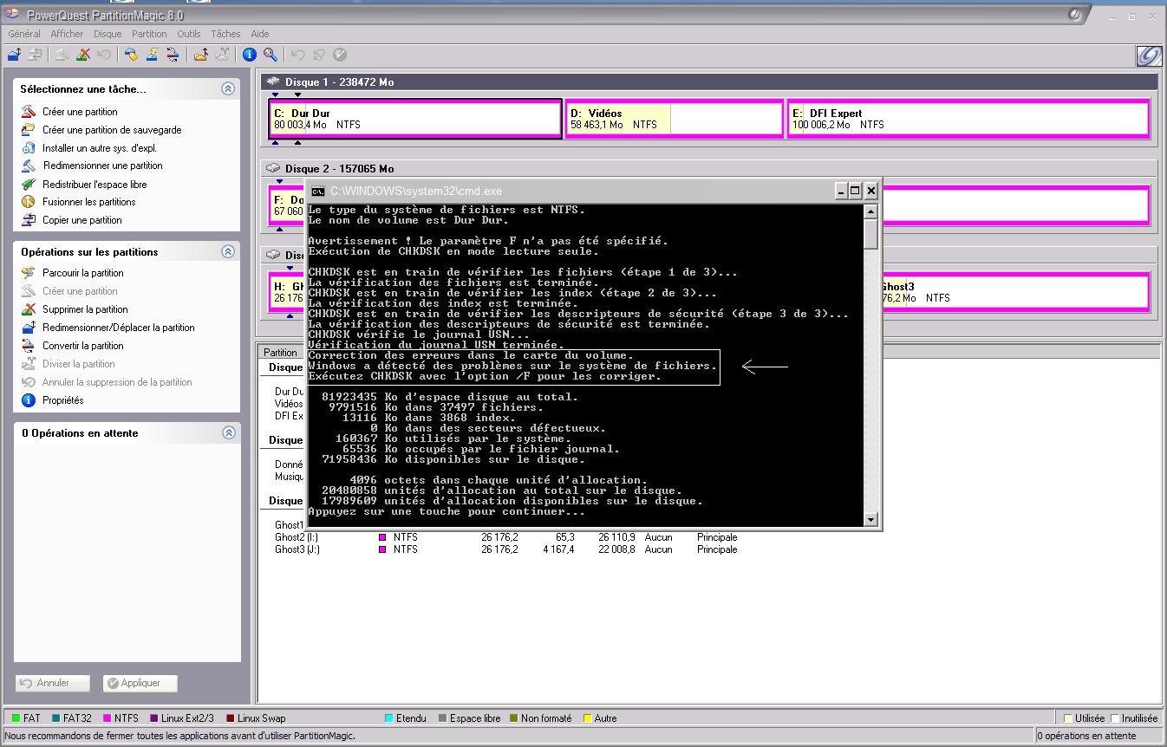Click the browse partition folder toolbar icon
Viewport: 1167px width, 747px height.
point(200,55)
